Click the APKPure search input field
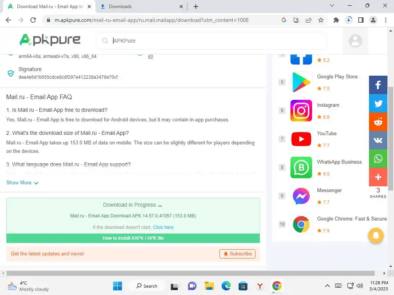Viewport: 394px width, 295px height. 211,41
